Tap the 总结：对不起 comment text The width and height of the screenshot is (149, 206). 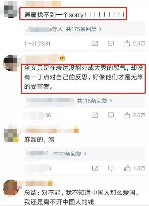(81, 197)
